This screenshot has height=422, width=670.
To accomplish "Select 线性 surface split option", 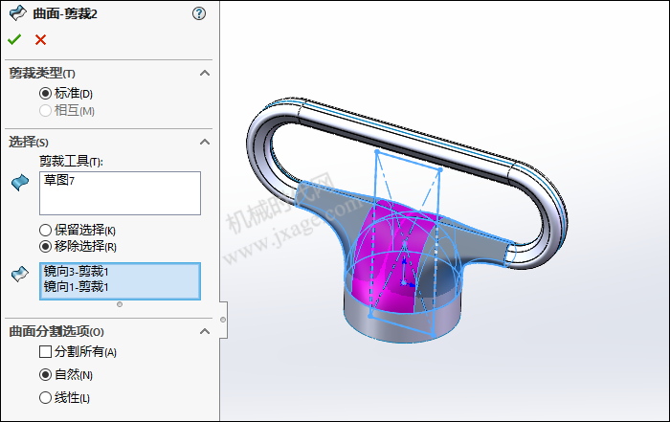I will (45, 398).
